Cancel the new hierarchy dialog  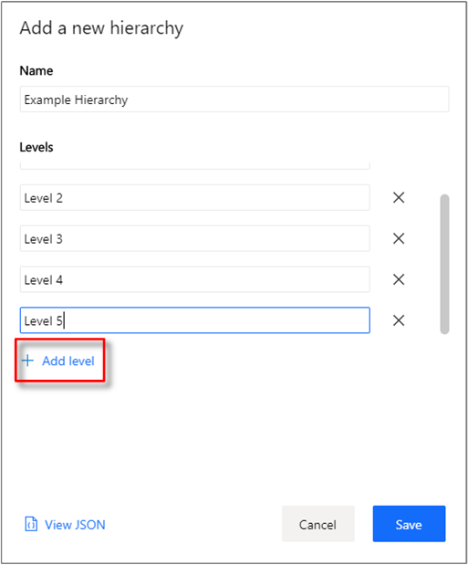click(x=318, y=524)
